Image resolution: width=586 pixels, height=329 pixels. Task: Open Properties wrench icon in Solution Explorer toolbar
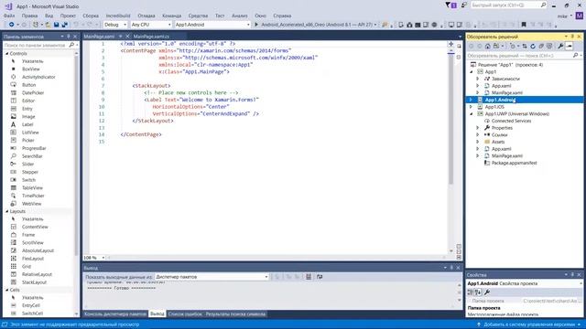click(560, 47)
